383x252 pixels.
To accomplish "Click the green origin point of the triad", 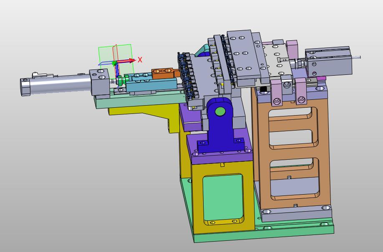I will tap(114, 63).
